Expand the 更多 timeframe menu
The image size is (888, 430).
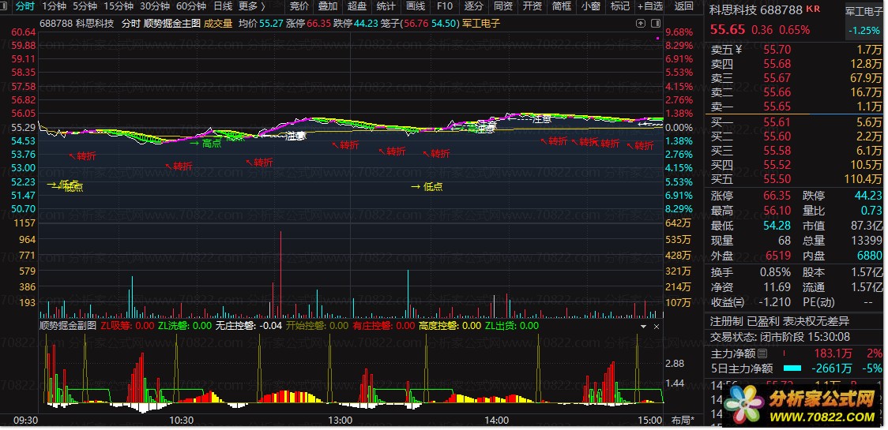[251, 6]
